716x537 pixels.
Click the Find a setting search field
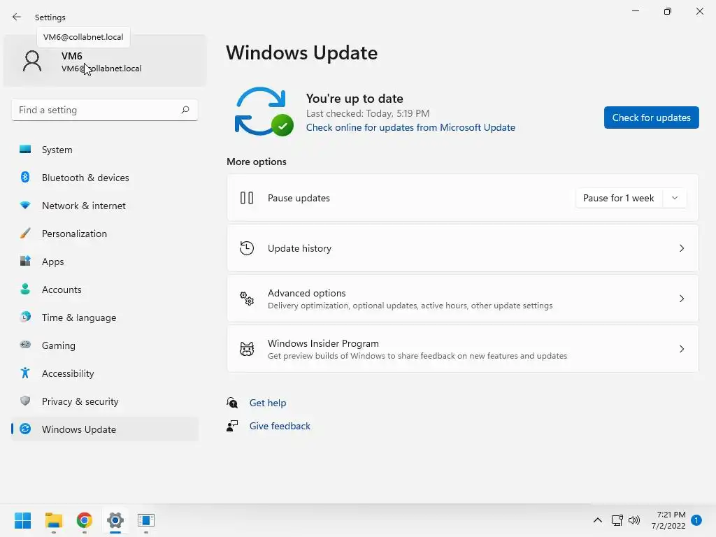(105, 110)
